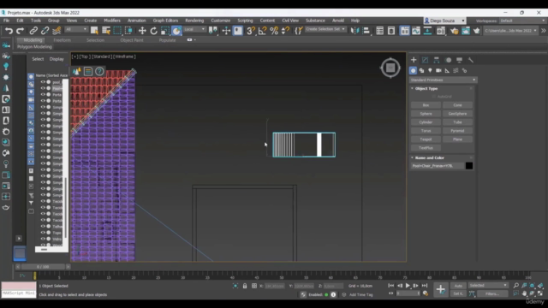548x308 pixels.
Task: Open the Workspaces Default dropdown
Action: pos(522,21)
